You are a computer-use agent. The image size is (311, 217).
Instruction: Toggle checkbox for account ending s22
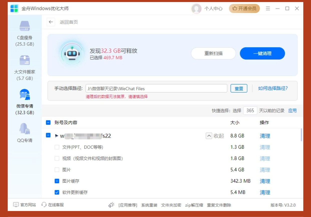[x=48, y=135]
